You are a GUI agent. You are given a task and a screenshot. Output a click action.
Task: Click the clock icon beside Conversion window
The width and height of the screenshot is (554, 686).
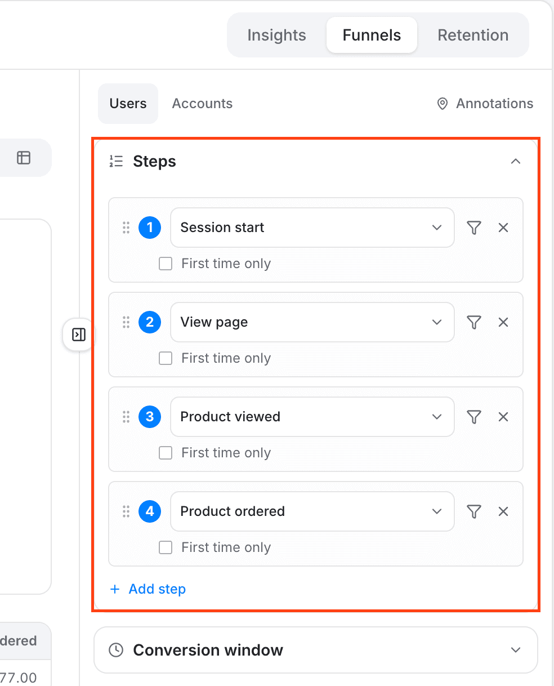click(116, 650)
